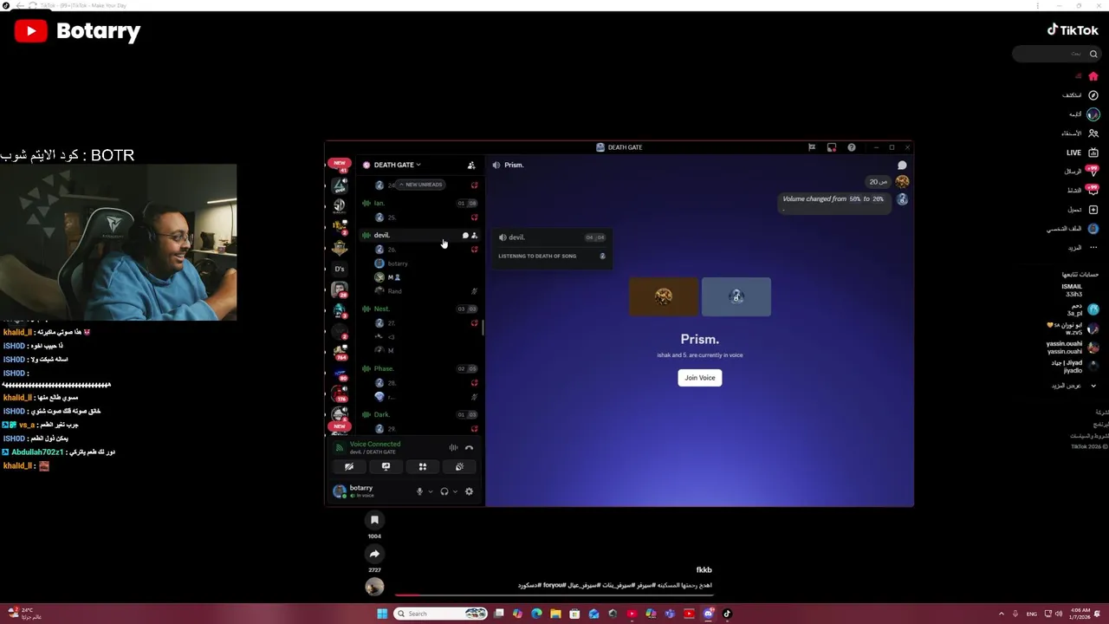Open the TikTok Explore compass icon

pos(1093,95)
